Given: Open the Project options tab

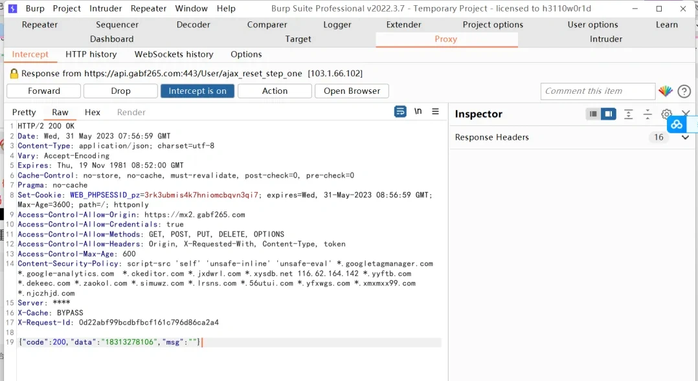Looking at the screenshot, I should (493, 25).
